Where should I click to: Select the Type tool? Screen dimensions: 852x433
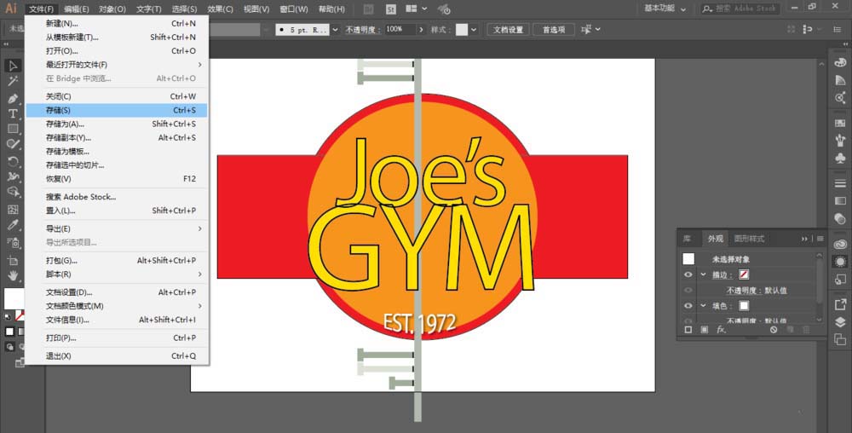click(13, 113)
